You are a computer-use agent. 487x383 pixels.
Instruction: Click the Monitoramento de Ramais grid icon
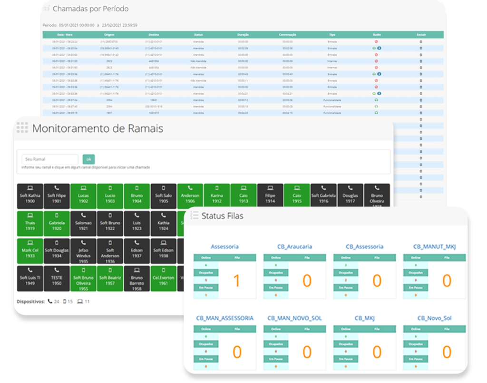pyautogui.click(x=22, y=128)
